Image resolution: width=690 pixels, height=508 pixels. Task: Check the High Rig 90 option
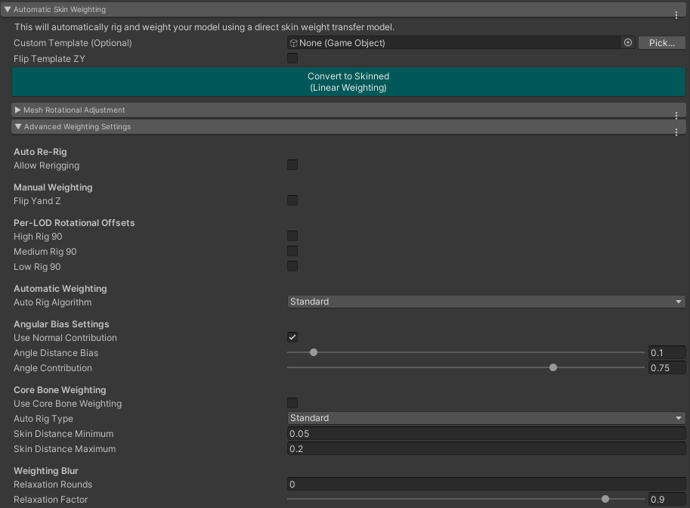click(292, 236)
